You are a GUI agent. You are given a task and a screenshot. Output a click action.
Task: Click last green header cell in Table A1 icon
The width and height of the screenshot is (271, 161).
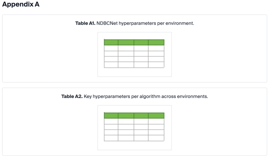pos(156,42)
